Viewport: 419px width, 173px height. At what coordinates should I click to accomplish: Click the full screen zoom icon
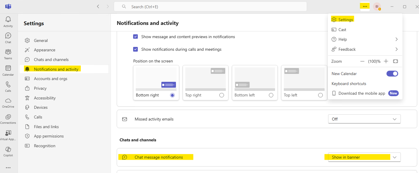[x=396, y=61]
